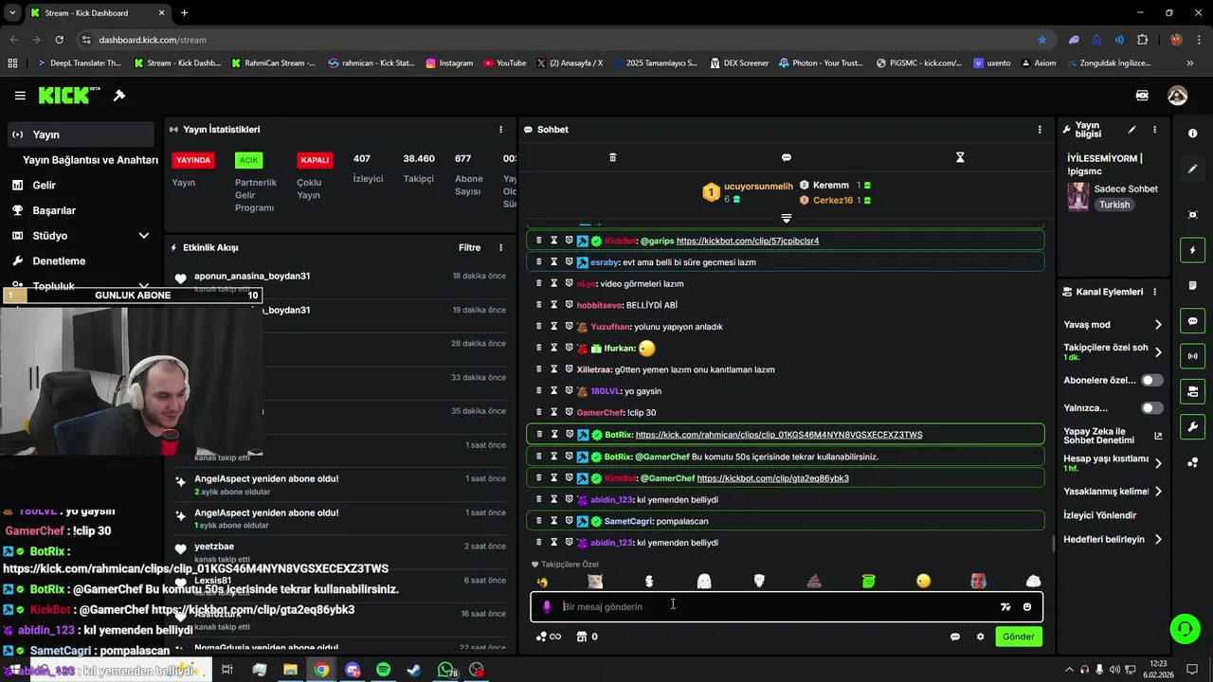Select the ghost emote in emote row
The width and height of the screenshot is (1213, 682).
pyautogui.click(x=704, y=581)
